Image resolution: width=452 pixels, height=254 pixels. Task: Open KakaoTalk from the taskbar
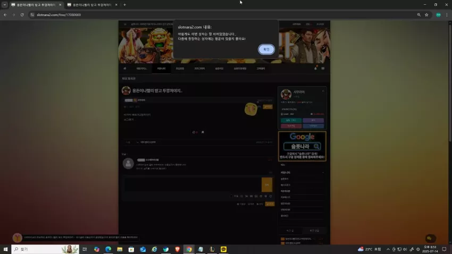(x=223, y=249)
